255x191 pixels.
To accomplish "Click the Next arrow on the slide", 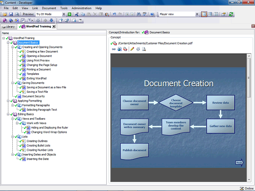I will coord(239,162).
